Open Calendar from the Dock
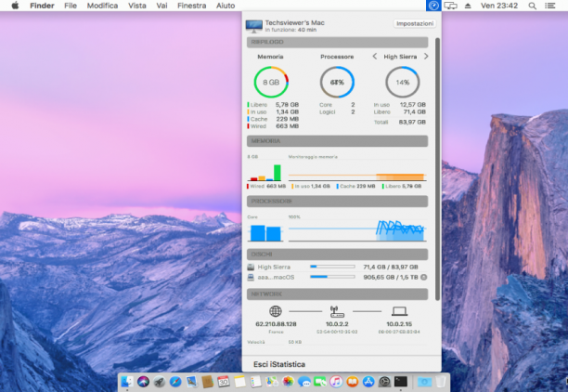Viewport: 568px width, 392px height. coord(224,382)
